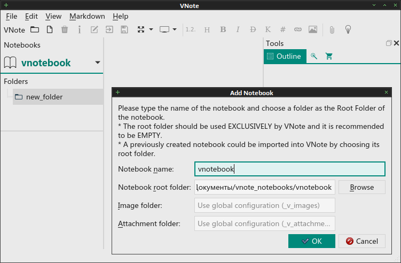The height and width of the screenshot is (263, 401).
Task: Insert link using the chain icon
Action: pyautogui.click(x=298, y=30)
